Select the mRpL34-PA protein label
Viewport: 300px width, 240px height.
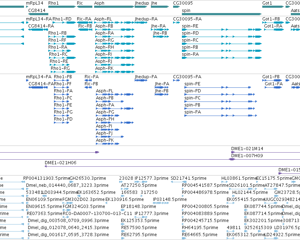(x=39, y=77)
